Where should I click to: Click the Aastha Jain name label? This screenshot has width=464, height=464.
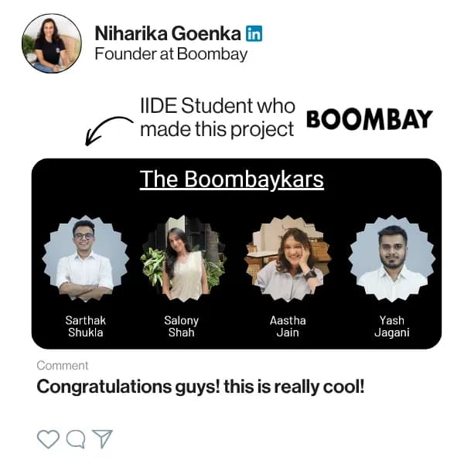point(288,326)
